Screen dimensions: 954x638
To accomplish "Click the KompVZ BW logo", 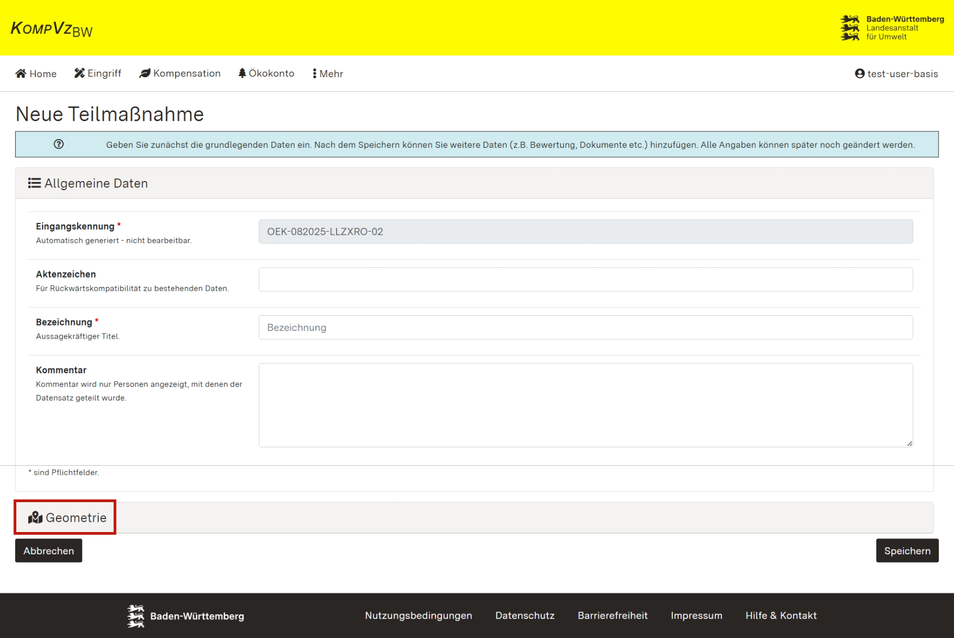I will point(52,29).
